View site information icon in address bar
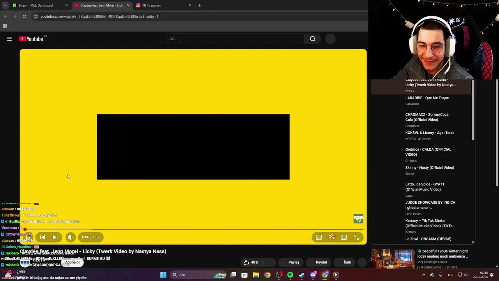Viewport: 499px width, 281px height. (x=35, y=16)
